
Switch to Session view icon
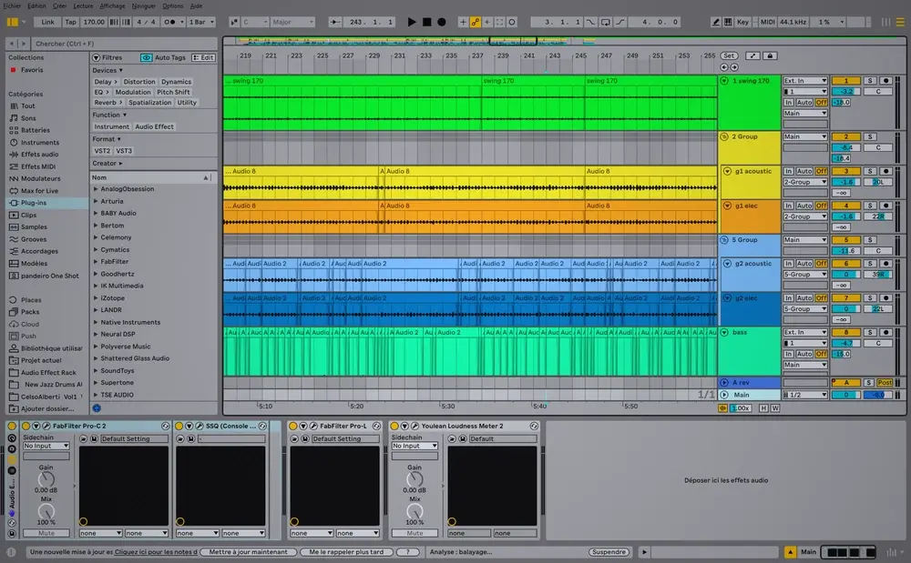(x=885, y=22)
